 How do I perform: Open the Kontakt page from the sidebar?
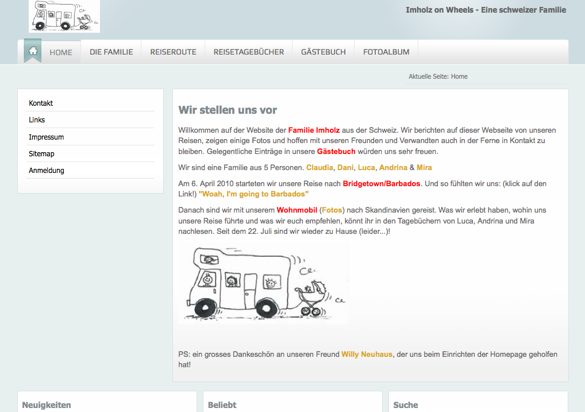click(x=39, y=103)
